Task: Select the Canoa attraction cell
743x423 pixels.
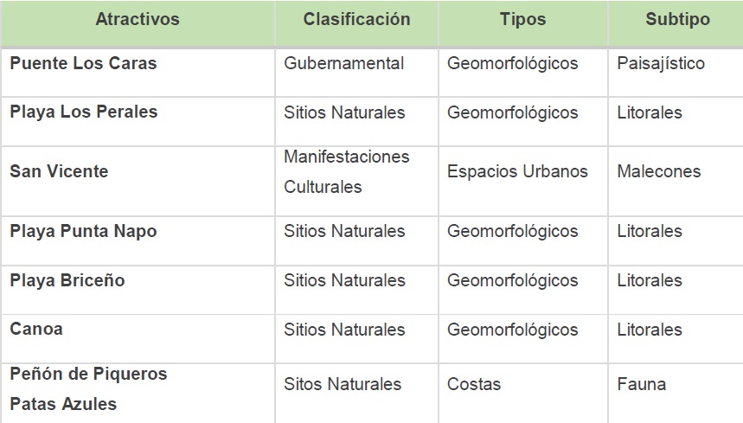Action: 36,330
